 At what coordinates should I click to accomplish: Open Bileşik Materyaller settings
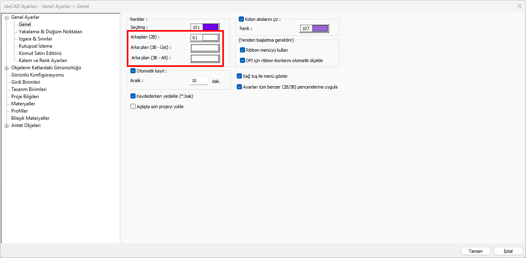pos(30,118)
